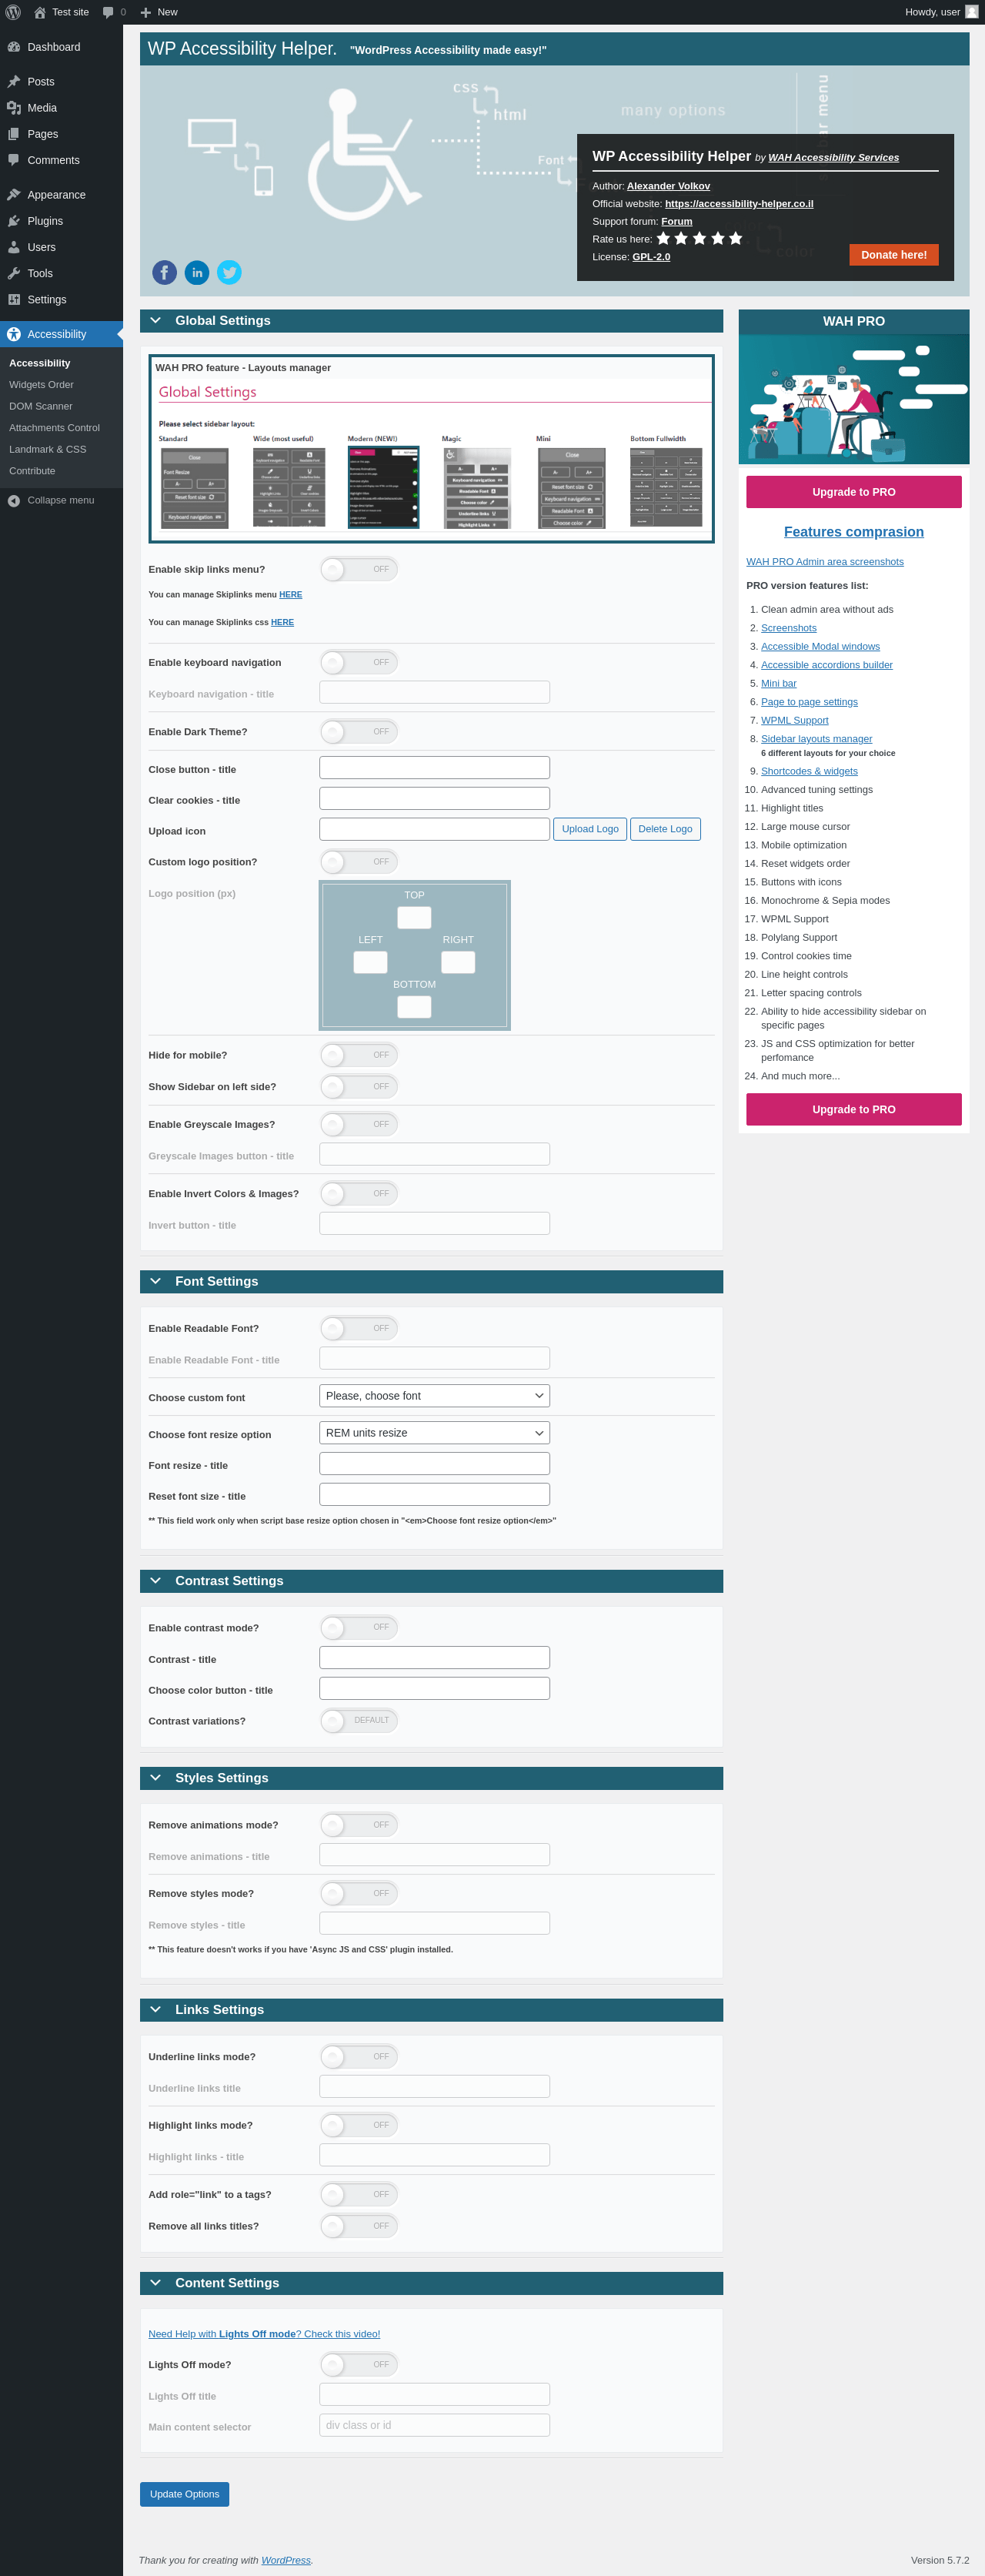Toggle the Contrast variations DEFAULT switch
Viewport: 985px width, 2576px height.
pyautogui.click(x=359, y=1720)
